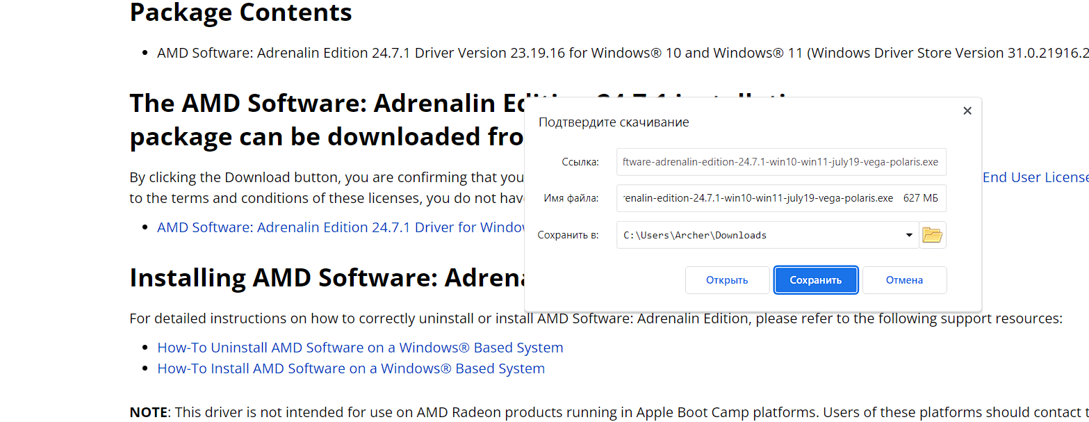This screenshot has height=422, width=1089.
Task: Click into the Ссылка URL field
Action: pyautogui.click(x=781, y=162)
